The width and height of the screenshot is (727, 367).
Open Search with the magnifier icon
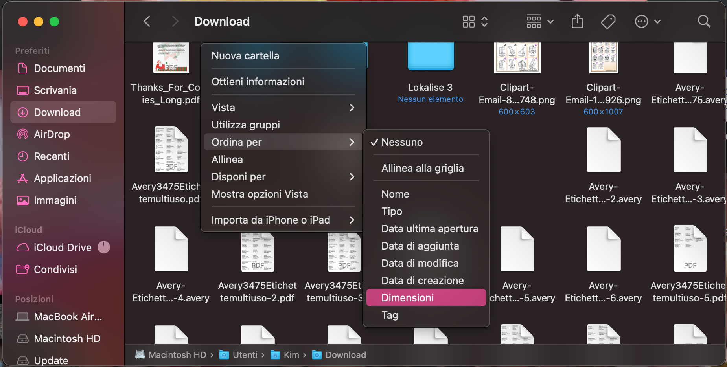click(x=704, y=21)
